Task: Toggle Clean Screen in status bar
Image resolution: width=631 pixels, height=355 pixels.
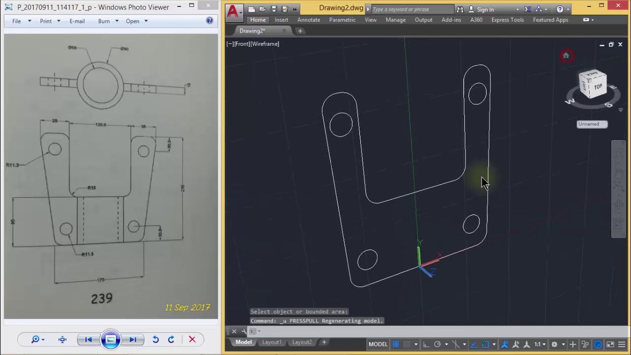Action: [610, 344]
